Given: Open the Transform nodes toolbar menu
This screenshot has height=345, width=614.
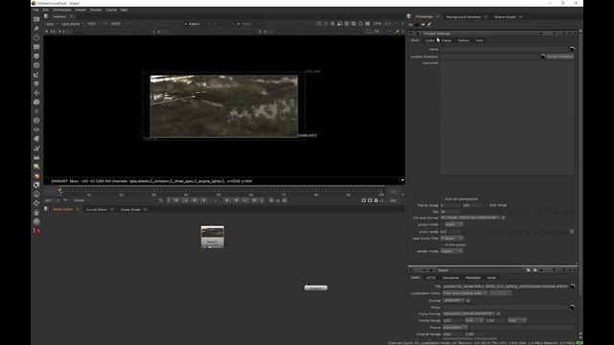Looking at the screenshot, I should (x=36, y=93).
